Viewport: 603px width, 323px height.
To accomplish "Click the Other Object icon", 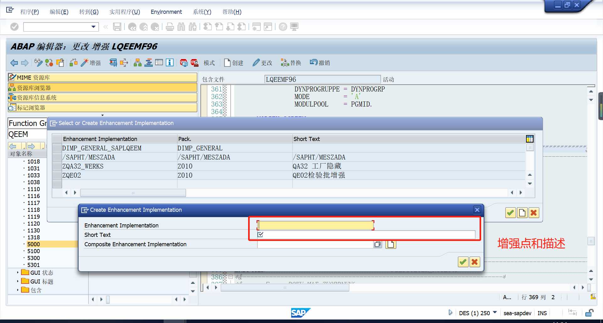I will click(x=60, y=63).
